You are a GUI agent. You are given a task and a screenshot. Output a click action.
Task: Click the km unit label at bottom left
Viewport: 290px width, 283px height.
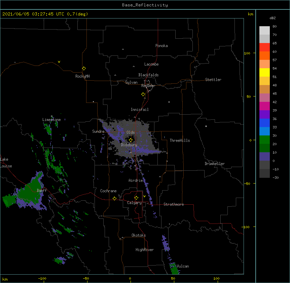5,279
